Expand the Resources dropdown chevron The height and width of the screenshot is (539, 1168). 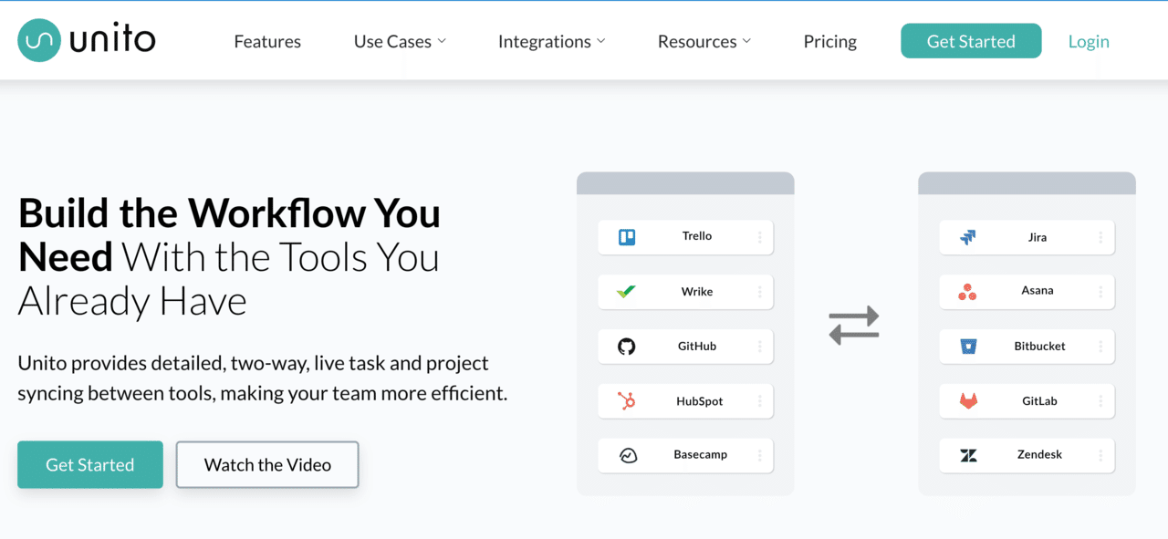coord(746,41)
